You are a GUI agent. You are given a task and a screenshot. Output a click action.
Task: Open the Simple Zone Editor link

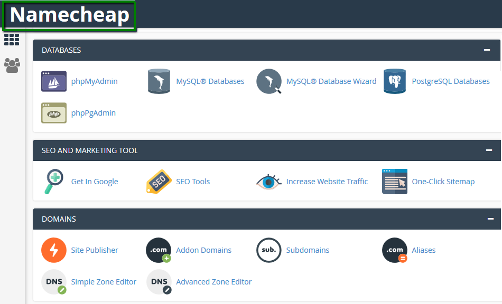[x=104, y=282]
